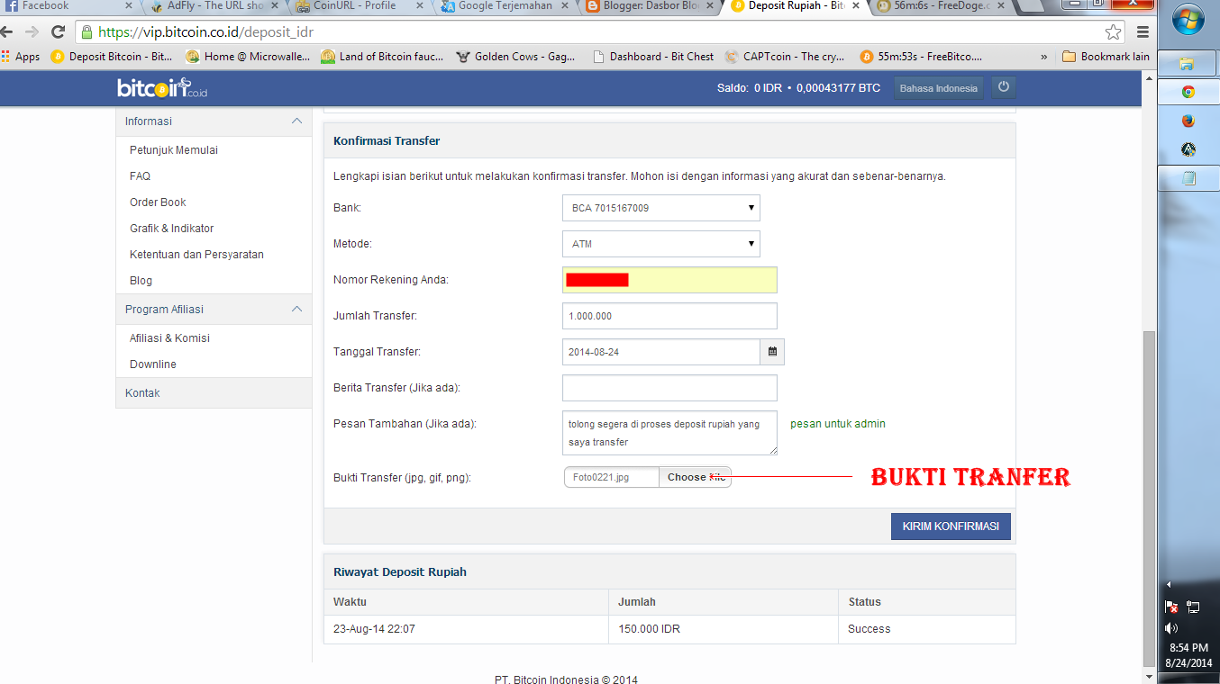Open Afiliasi & Komisi link

click(169, 338)
